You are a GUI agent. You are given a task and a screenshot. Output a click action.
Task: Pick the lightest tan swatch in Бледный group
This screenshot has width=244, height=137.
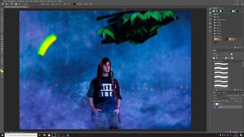point(215,39)
